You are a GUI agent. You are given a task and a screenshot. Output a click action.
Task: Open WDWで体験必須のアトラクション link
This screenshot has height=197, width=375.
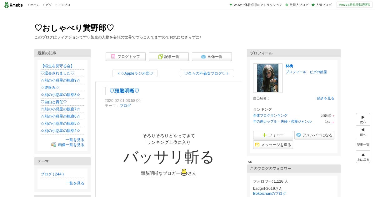(x=258, y=5)
